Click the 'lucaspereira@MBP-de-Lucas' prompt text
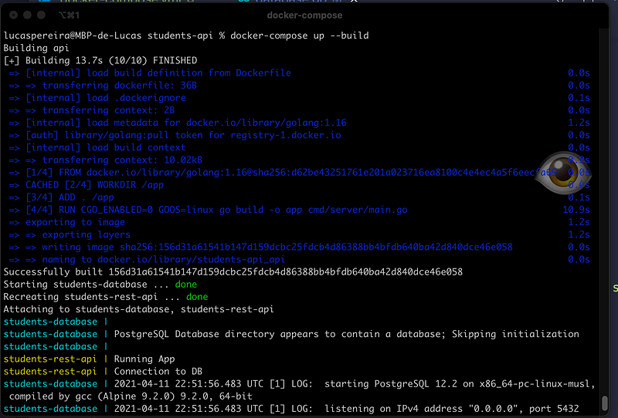 73,35
